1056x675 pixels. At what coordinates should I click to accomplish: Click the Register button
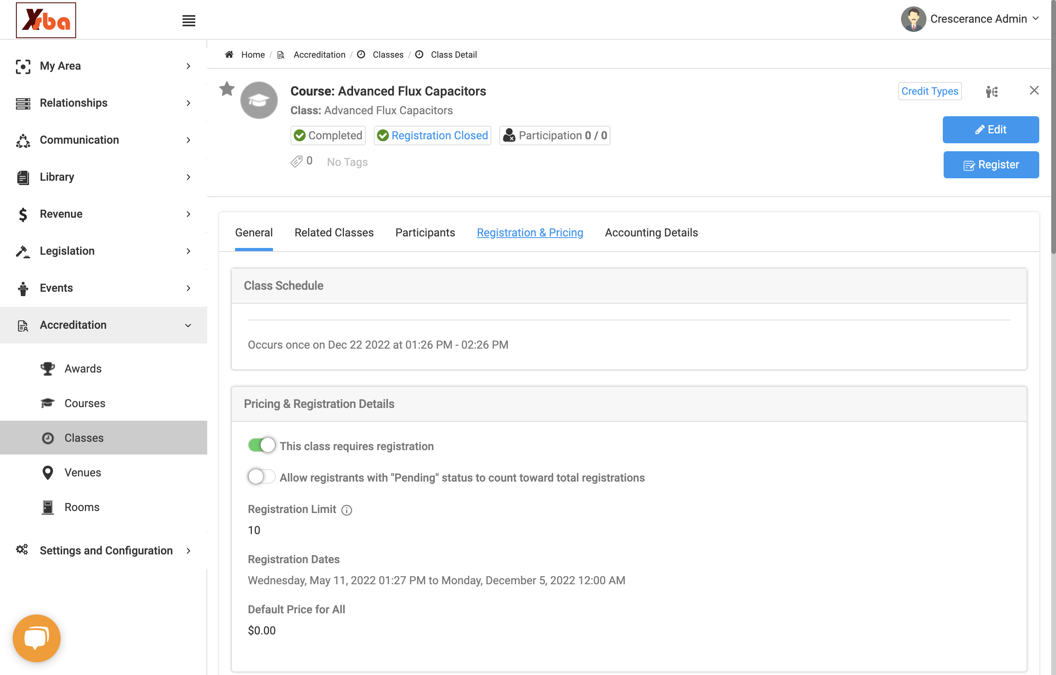pos(991,165)
